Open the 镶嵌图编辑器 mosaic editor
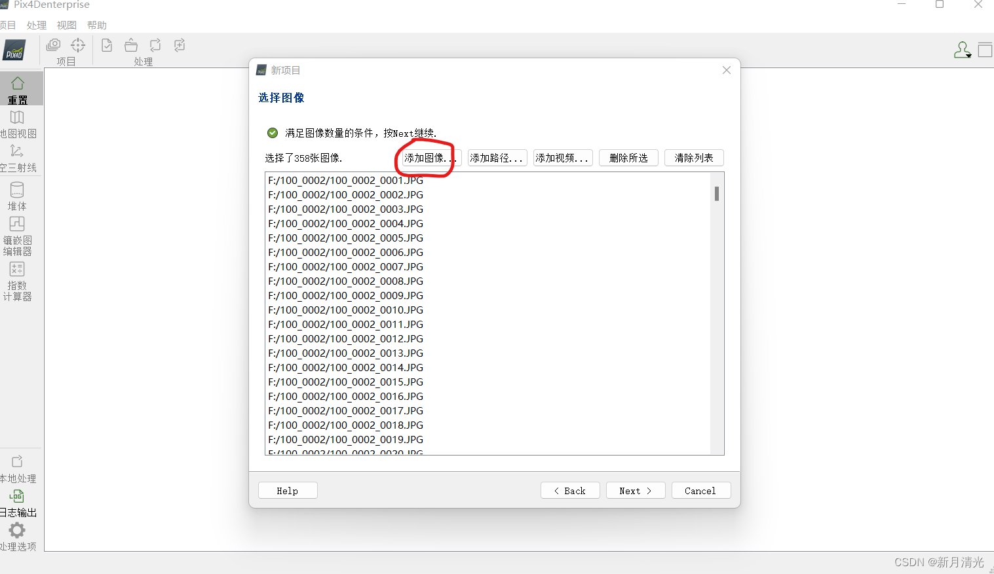The width and height of the screenshot is (994, 574). [x=17, y=236]
